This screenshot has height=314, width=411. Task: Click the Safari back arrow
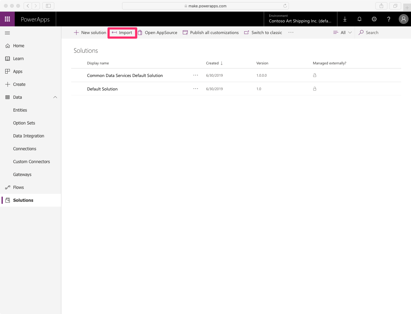click(x=28, y=6)
